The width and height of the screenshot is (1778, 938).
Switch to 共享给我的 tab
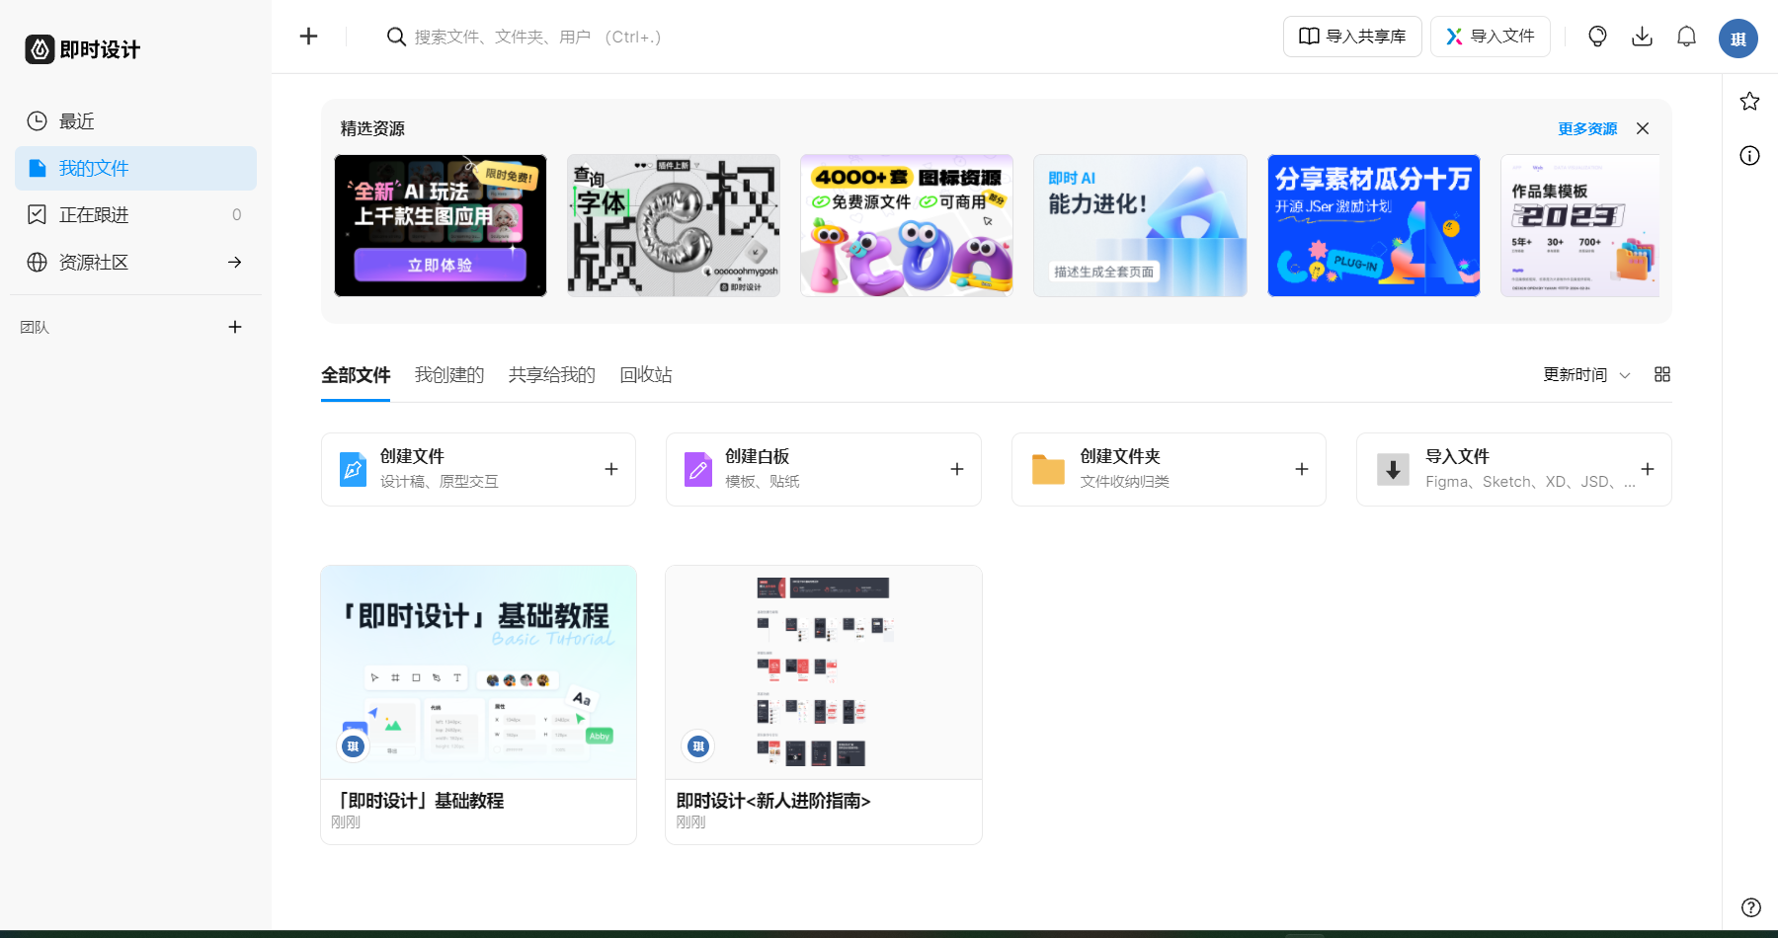552,375
